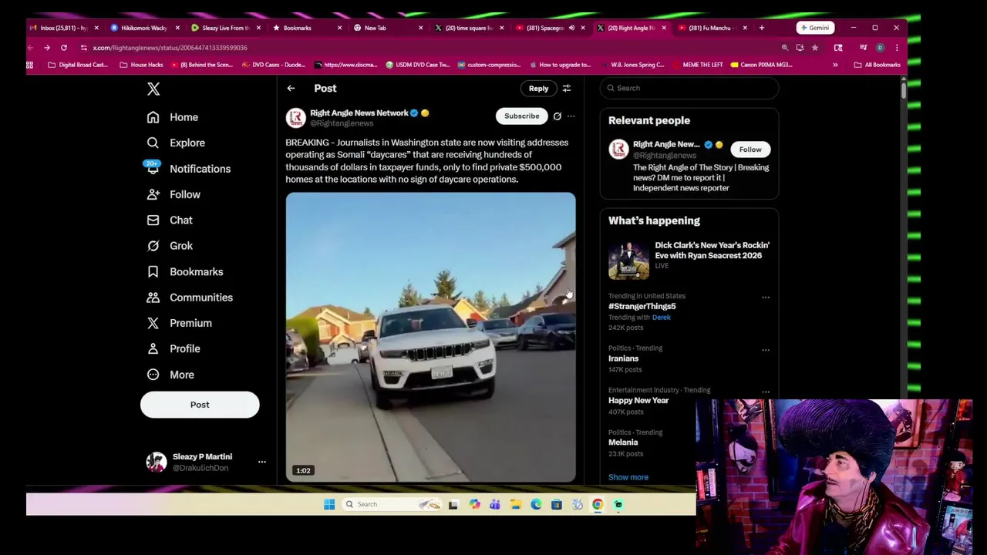Screen dimensions: 987x555
Task: Open the All Bookmarks folder
Action: coord(878,65)
